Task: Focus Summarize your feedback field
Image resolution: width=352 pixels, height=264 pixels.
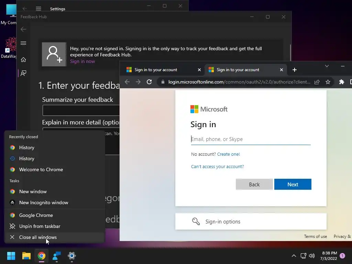Action: click(x=81, y=110)
